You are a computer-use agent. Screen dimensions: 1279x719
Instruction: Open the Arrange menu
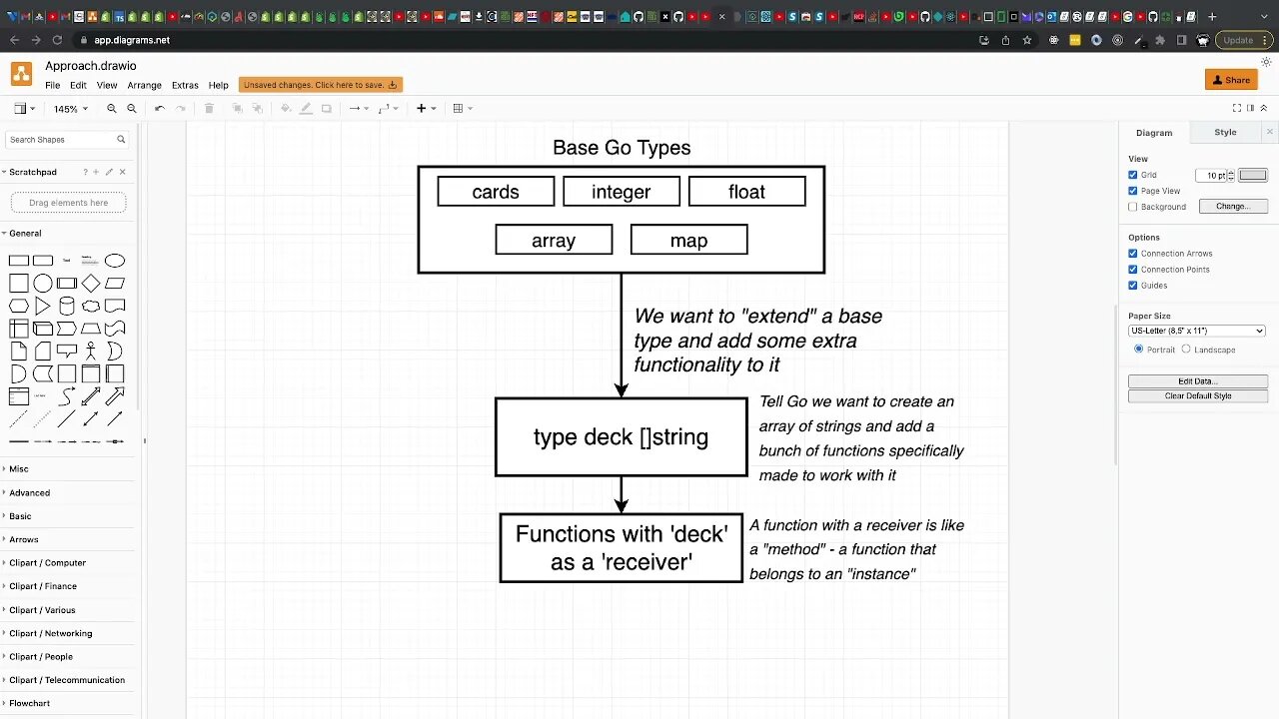pyautogui.click(x=144, y=86)
